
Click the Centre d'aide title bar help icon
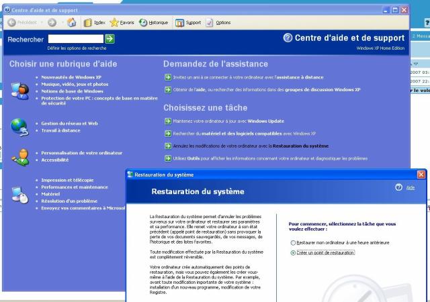[x=7, y=10]
